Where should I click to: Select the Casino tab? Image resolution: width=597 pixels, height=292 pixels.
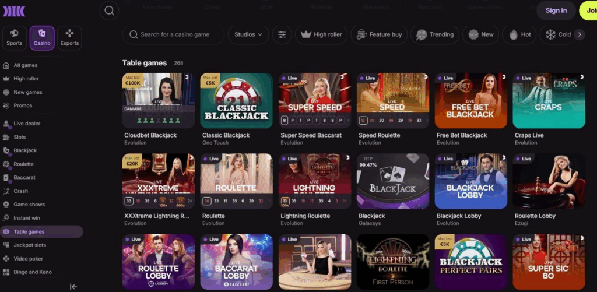coord(42,38)
